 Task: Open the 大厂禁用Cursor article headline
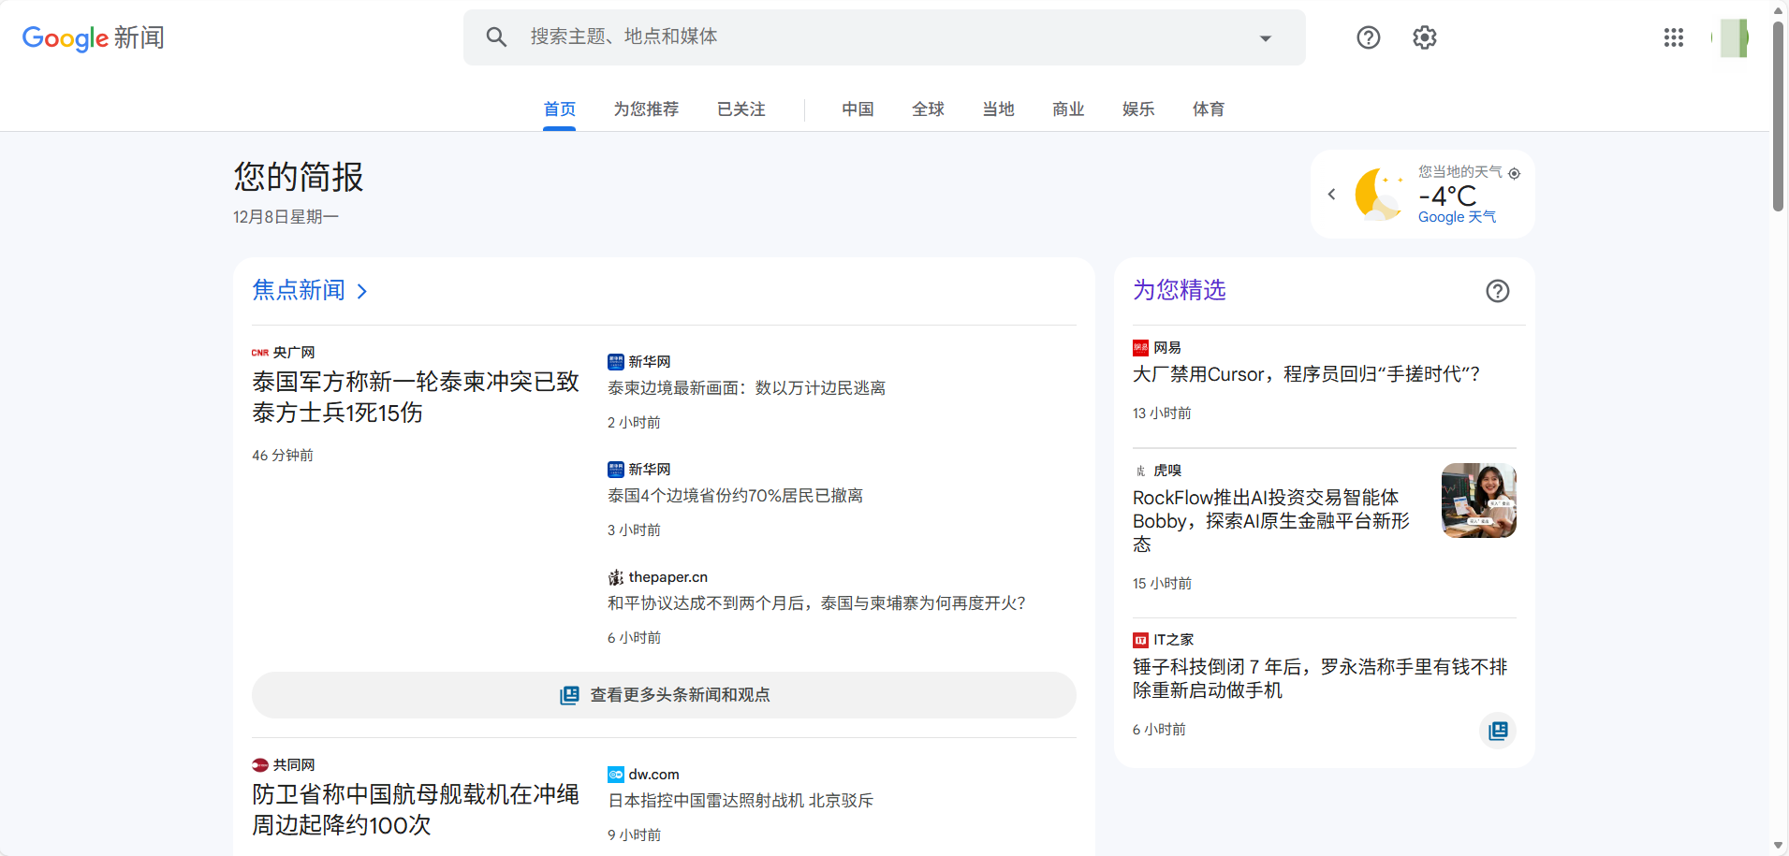pyautogui.click(x=1306, y=374)
